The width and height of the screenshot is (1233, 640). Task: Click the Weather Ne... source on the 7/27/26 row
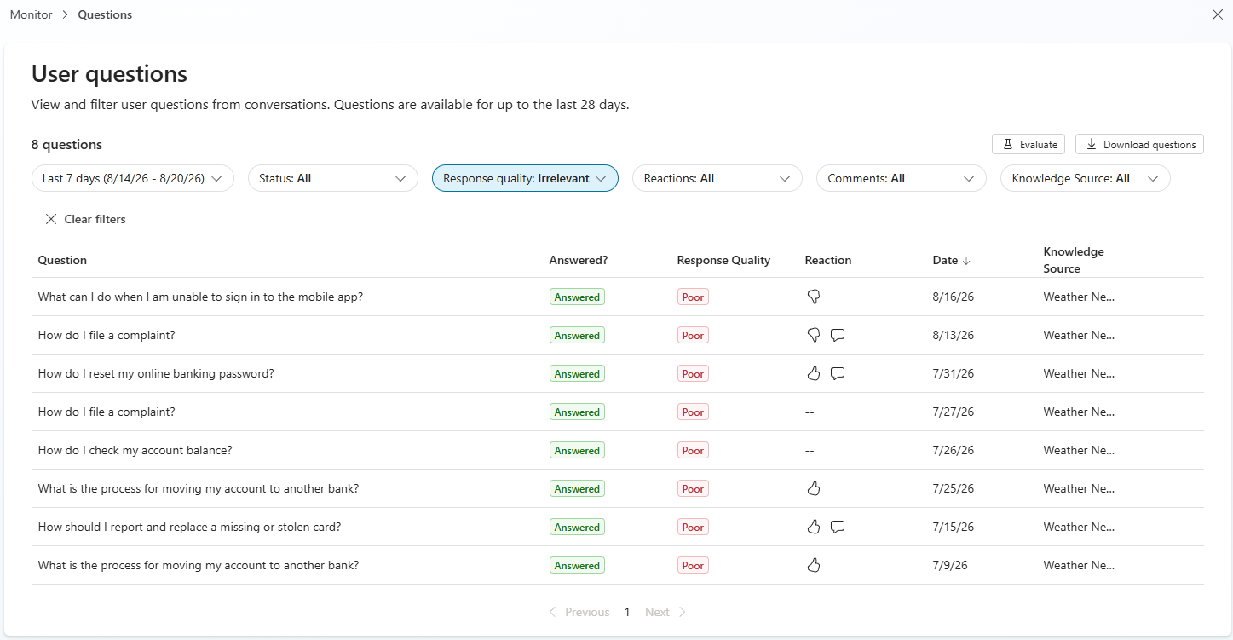tap(1079, 412)
